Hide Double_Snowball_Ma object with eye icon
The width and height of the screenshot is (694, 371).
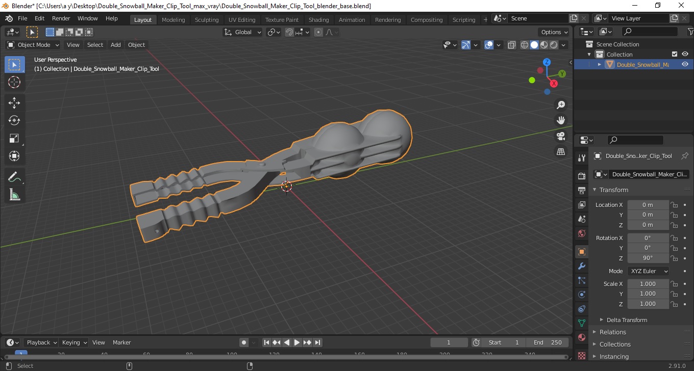(685, 64)
